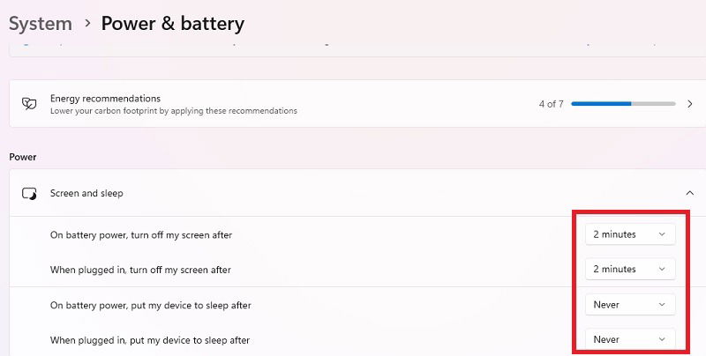Open the on-battery screen-off time dropdown
Viewport: 706px width, 356px height.
point(630,234)
